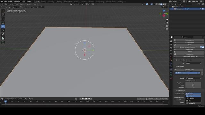Click the Конец 250 frame field in properties

pyautogui.click(x=193, y=85)
